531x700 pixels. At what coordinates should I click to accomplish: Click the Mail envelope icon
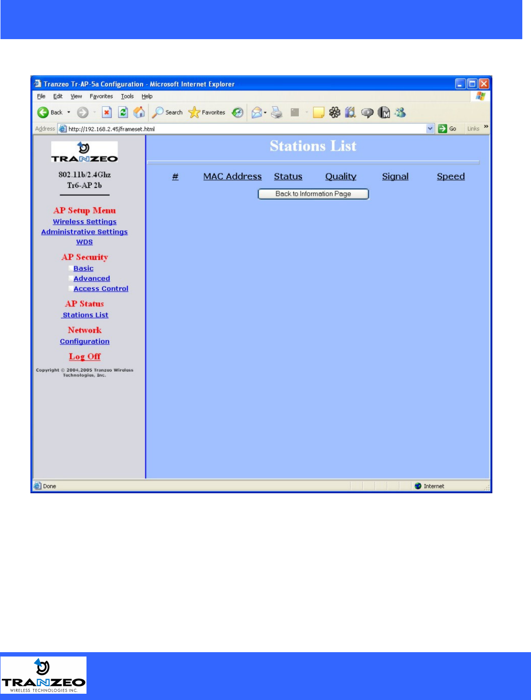(257, 113)
